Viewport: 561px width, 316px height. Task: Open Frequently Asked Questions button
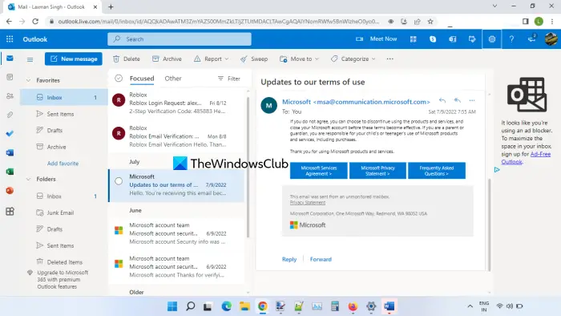437,171
